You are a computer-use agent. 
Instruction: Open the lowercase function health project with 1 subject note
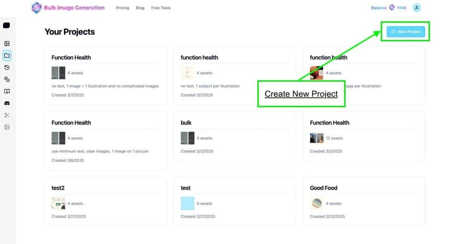[x=235, y=76]
